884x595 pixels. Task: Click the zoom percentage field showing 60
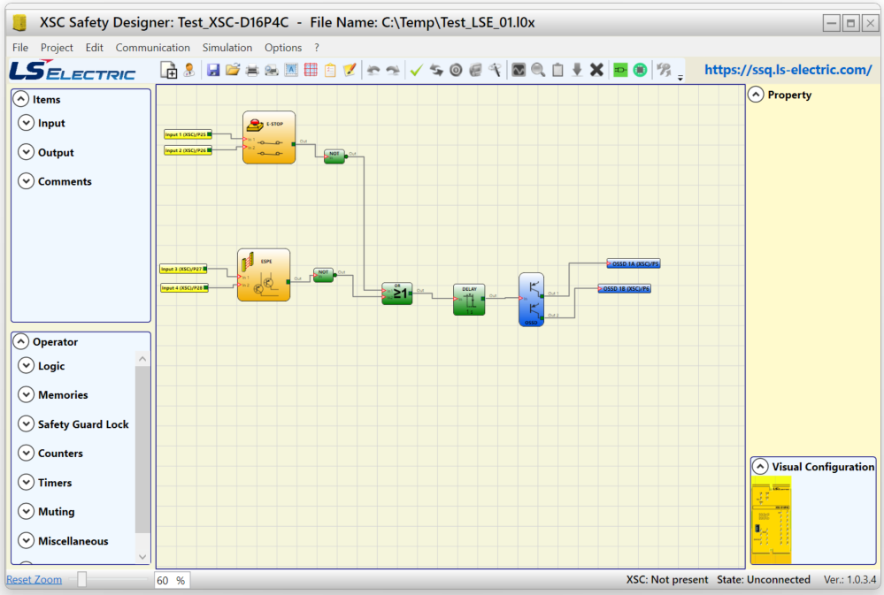[x=172, y=580]
